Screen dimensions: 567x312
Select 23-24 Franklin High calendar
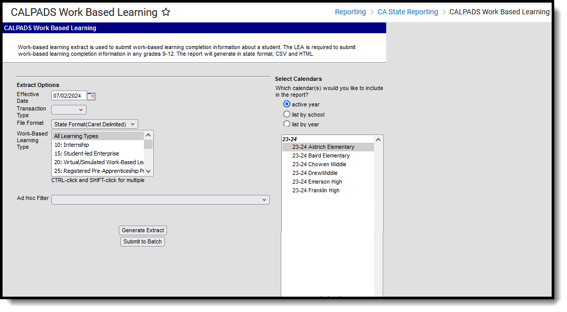[x=328, y=190]
